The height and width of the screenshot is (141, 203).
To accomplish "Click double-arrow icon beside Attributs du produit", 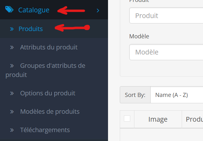I will point(12,48).
